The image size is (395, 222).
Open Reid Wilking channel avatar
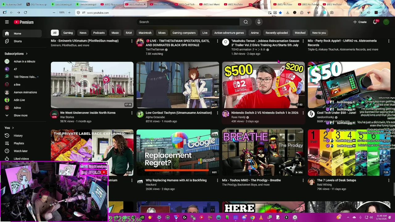311,181
